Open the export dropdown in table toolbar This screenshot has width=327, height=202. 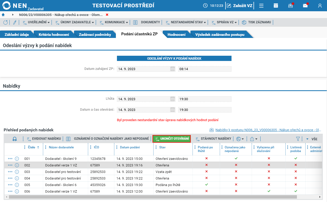click(253, 139)
